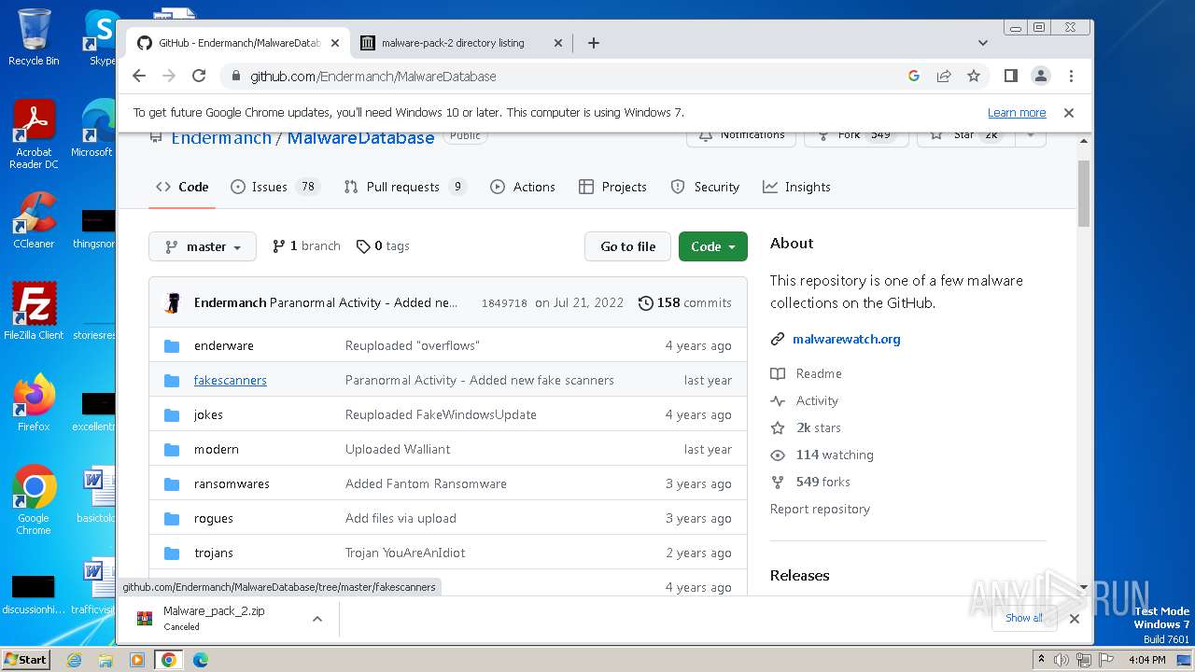Click the Added Fantom Ransomware commit message

coord(426,483)
